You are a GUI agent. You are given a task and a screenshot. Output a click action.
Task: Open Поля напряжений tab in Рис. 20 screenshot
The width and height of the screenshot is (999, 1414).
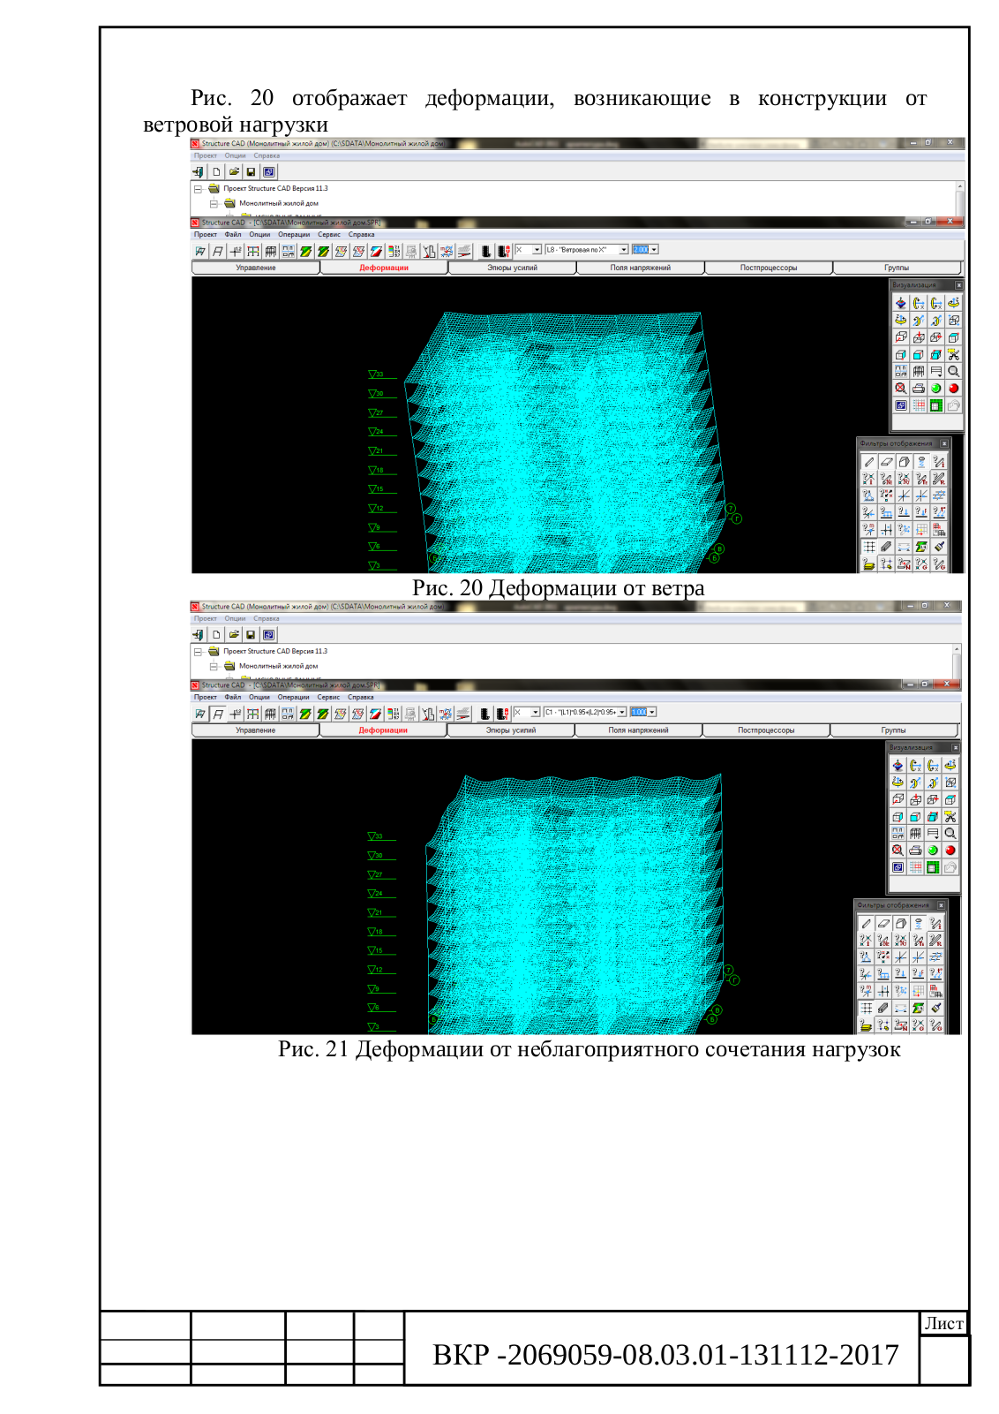640,268
